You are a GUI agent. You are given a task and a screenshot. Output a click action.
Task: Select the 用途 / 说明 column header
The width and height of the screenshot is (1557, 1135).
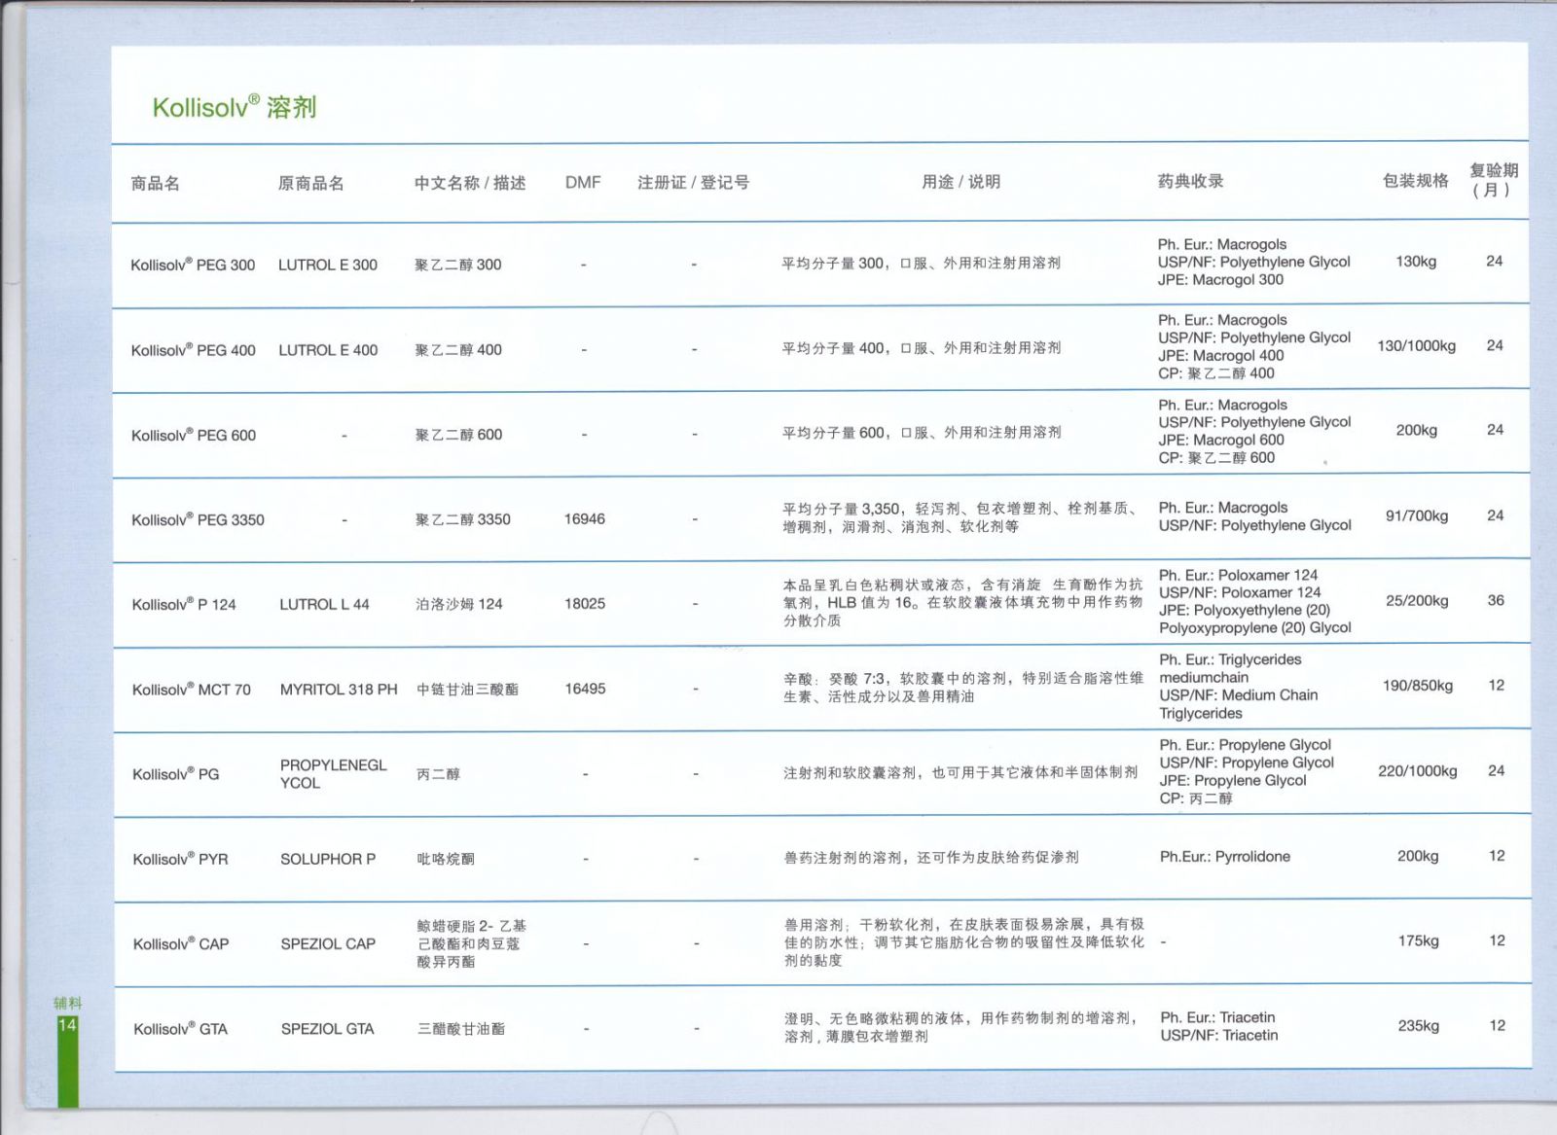961,182
